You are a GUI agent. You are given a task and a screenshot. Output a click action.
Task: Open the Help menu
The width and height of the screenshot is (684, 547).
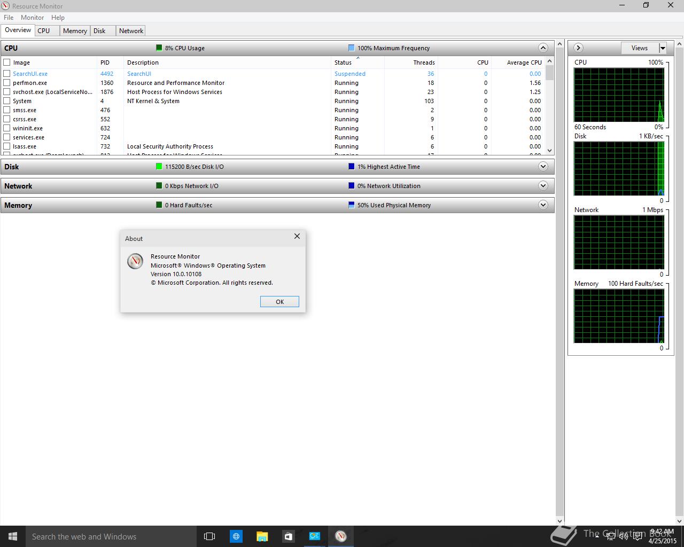[x=58, y=17]
